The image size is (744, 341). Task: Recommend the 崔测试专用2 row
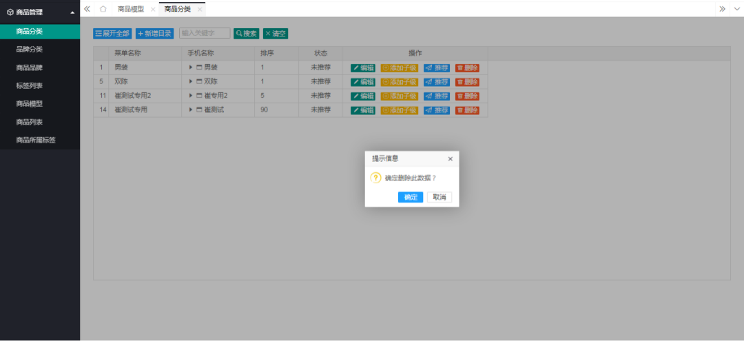pyautogui.click(x=437, y=96)
